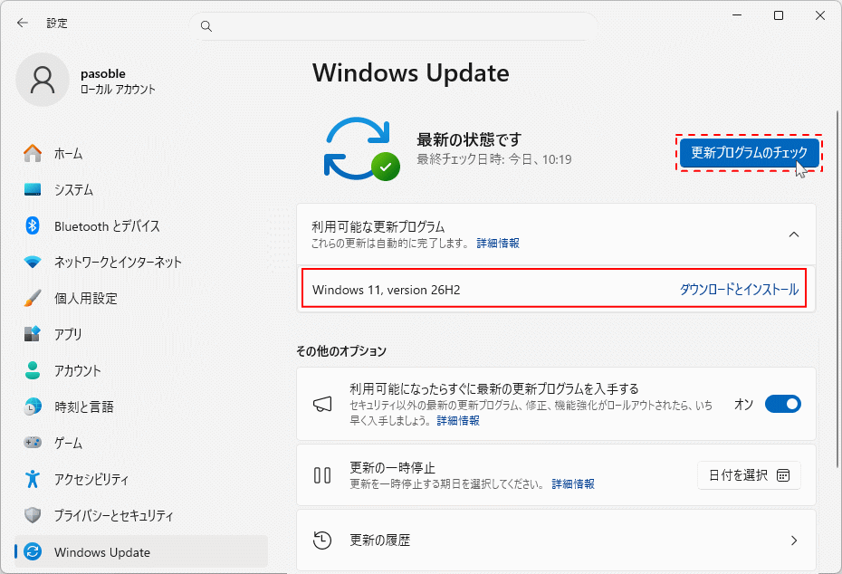Click the Windows Update page title
This screenshot has height=574, width=842.
(x=411, y=73)
